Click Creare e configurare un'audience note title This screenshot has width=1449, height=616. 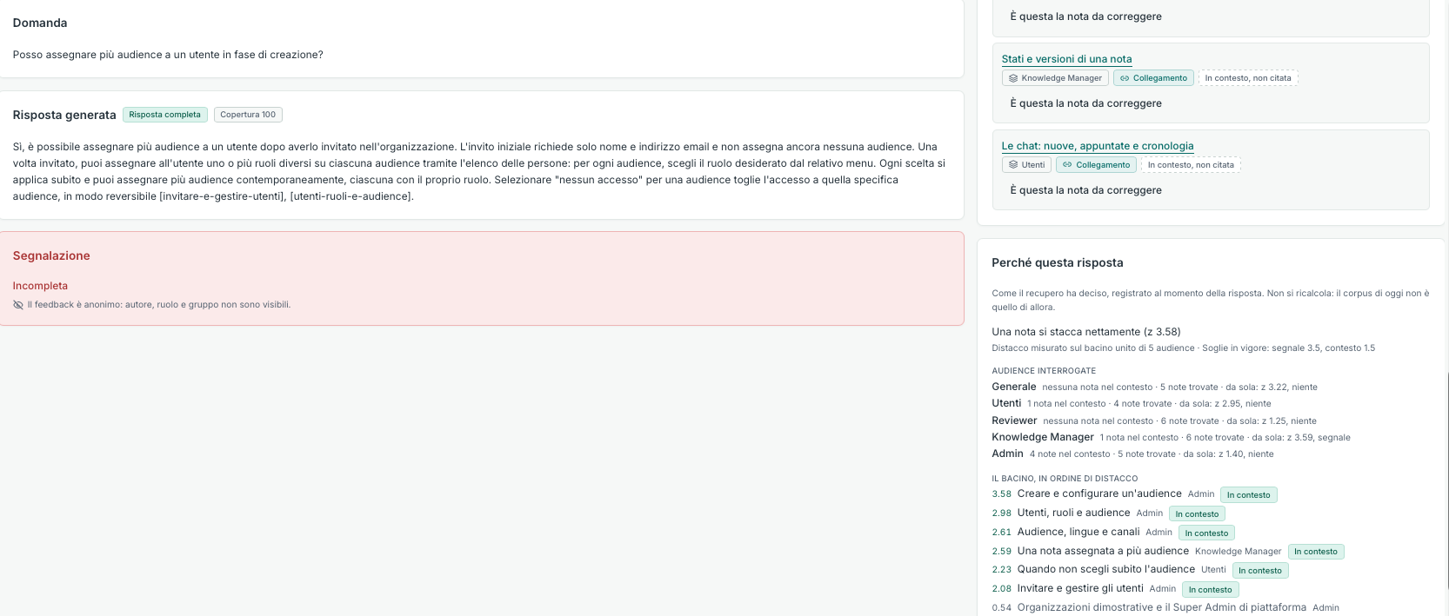pos(1099,493)
